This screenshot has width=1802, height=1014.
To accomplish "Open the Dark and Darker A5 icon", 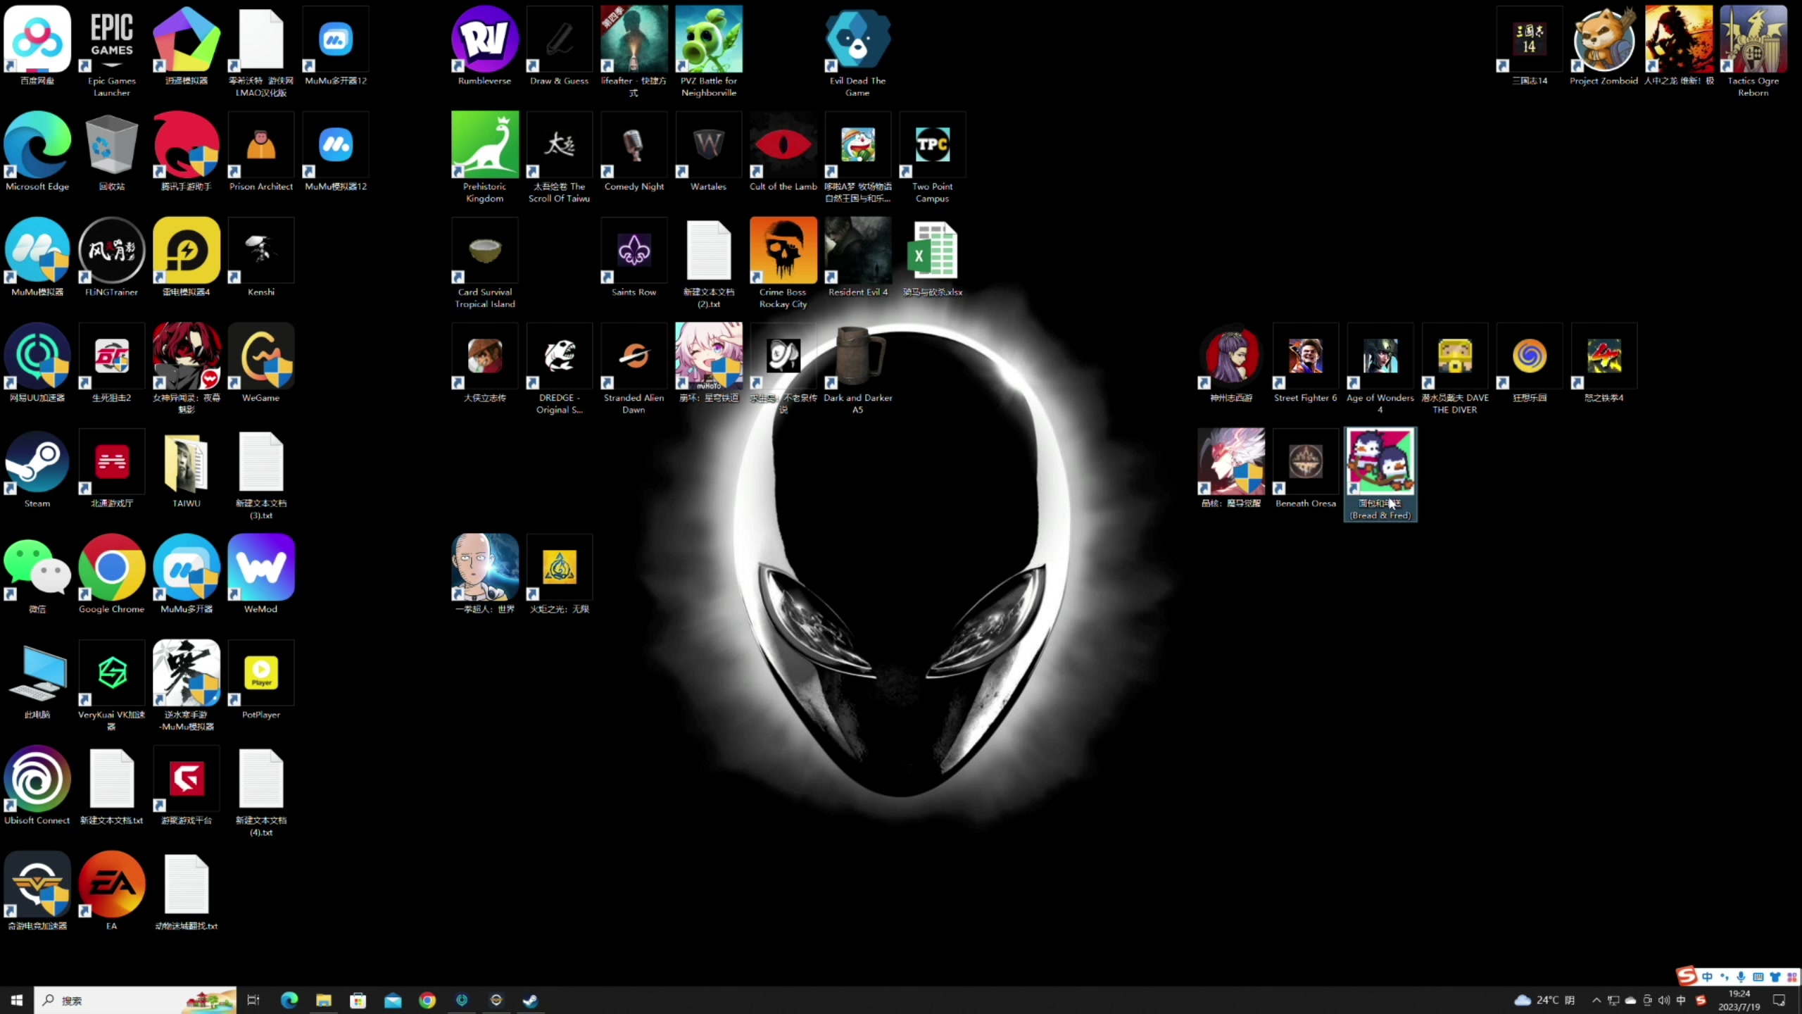I will coord(858,368).
